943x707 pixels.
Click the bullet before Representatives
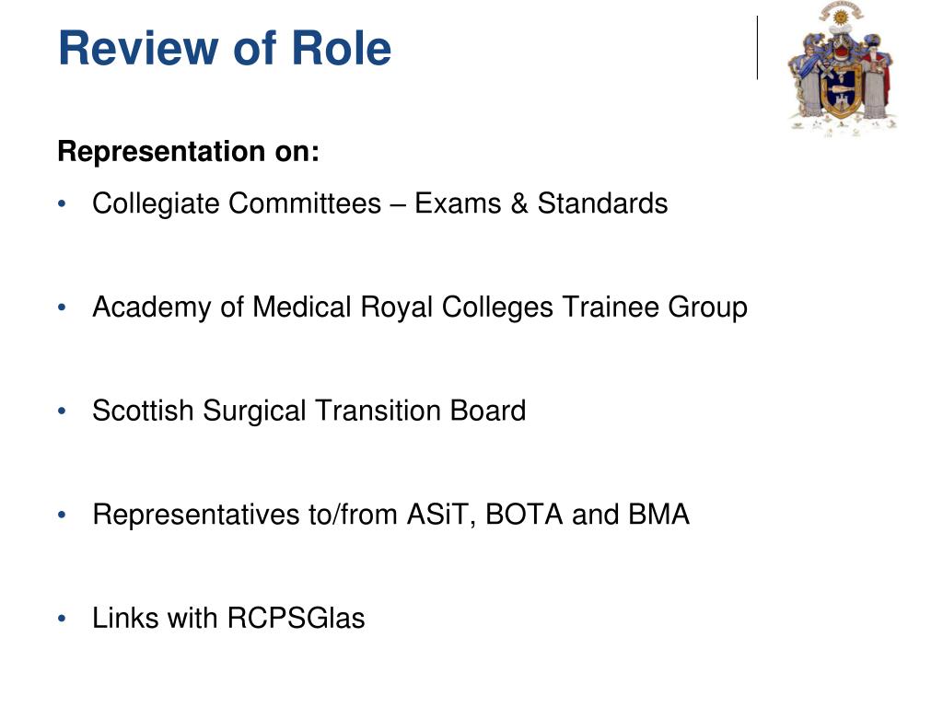[62, 516]
